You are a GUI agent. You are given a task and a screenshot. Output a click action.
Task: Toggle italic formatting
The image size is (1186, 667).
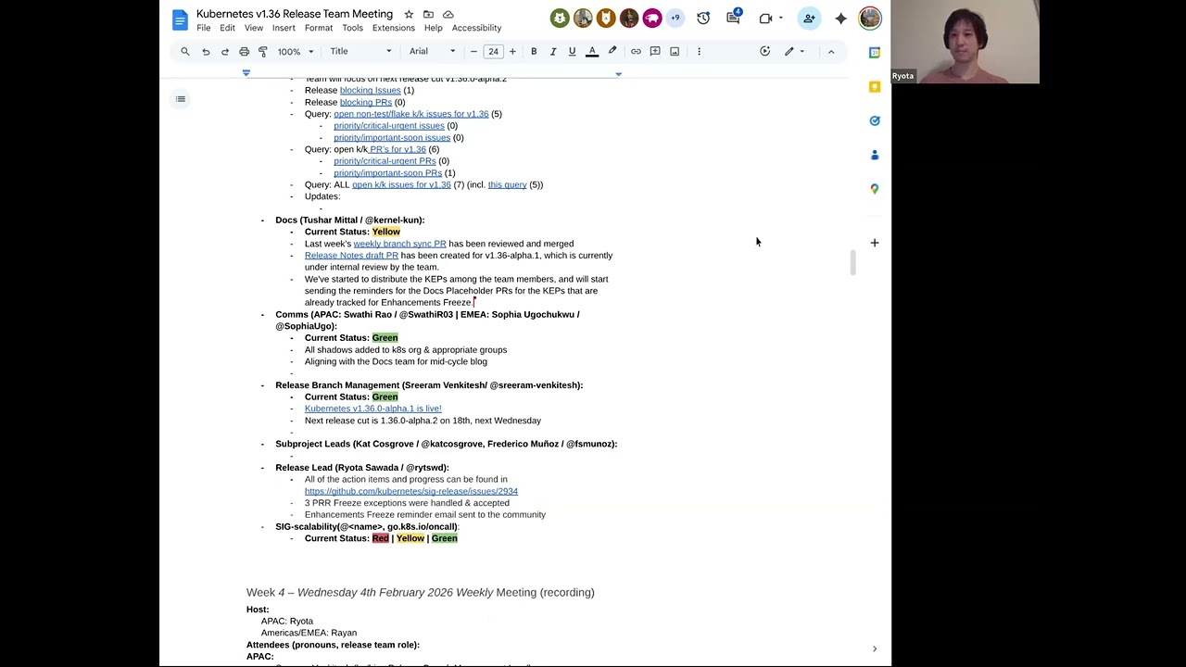tap(553, 52)
